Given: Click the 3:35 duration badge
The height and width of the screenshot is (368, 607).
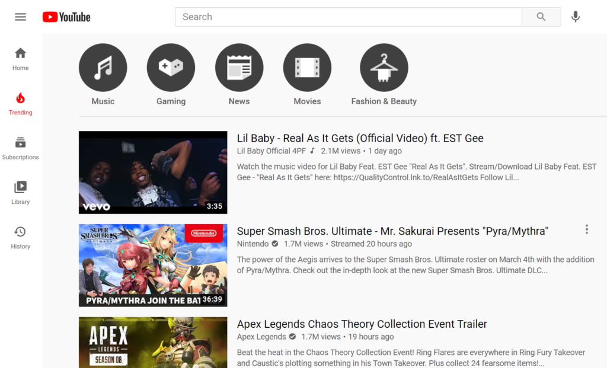Looking at the screenshot, I should 215,206.
